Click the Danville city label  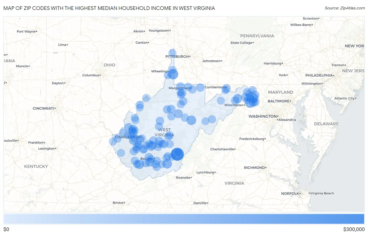(x=200, y=203)
